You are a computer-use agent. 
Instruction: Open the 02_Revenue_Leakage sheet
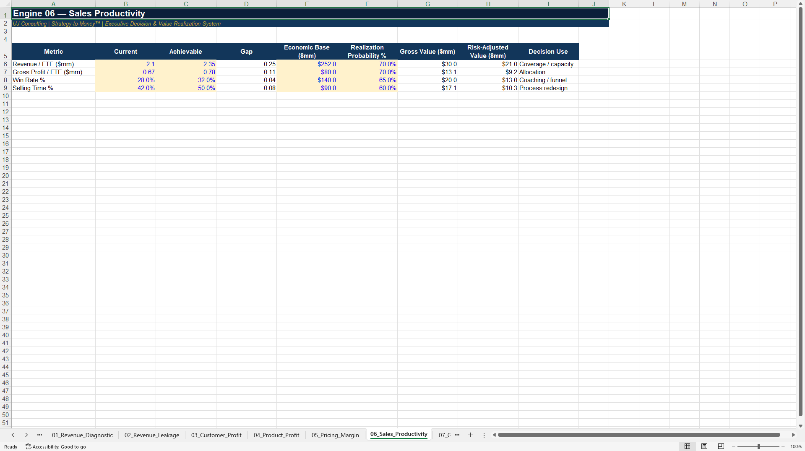(x=152, y=435)
